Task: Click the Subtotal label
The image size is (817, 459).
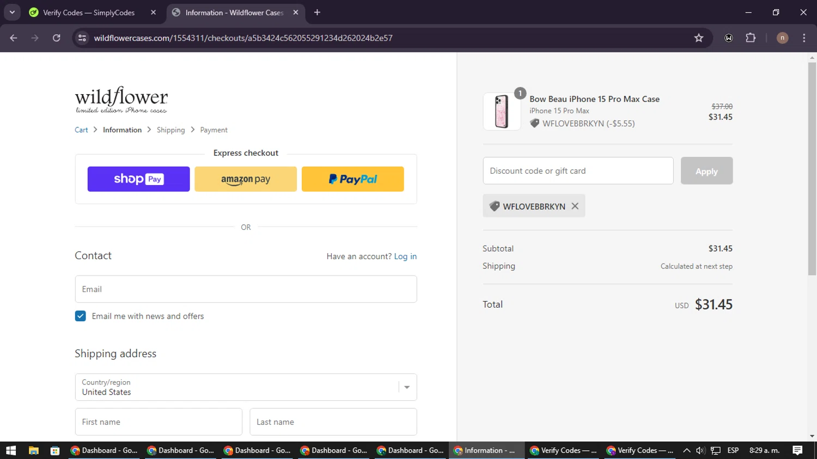Action: click(x=498, y=249)
